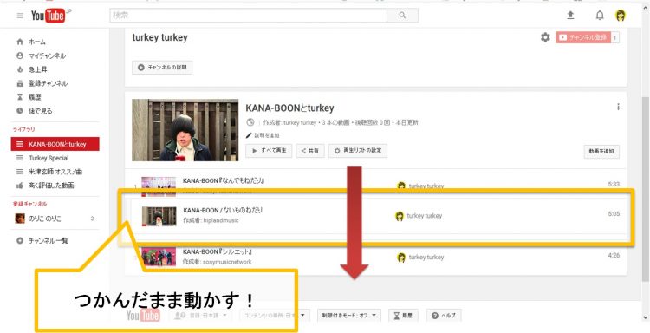Click footer ヘルプ help button

(x=444, y=316)
